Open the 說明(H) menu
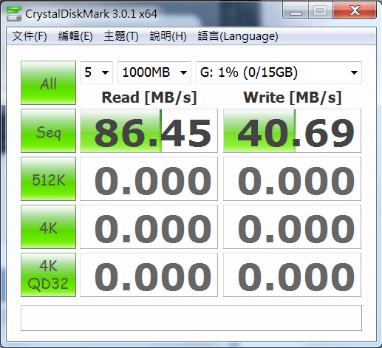 (x=168, y=36)
